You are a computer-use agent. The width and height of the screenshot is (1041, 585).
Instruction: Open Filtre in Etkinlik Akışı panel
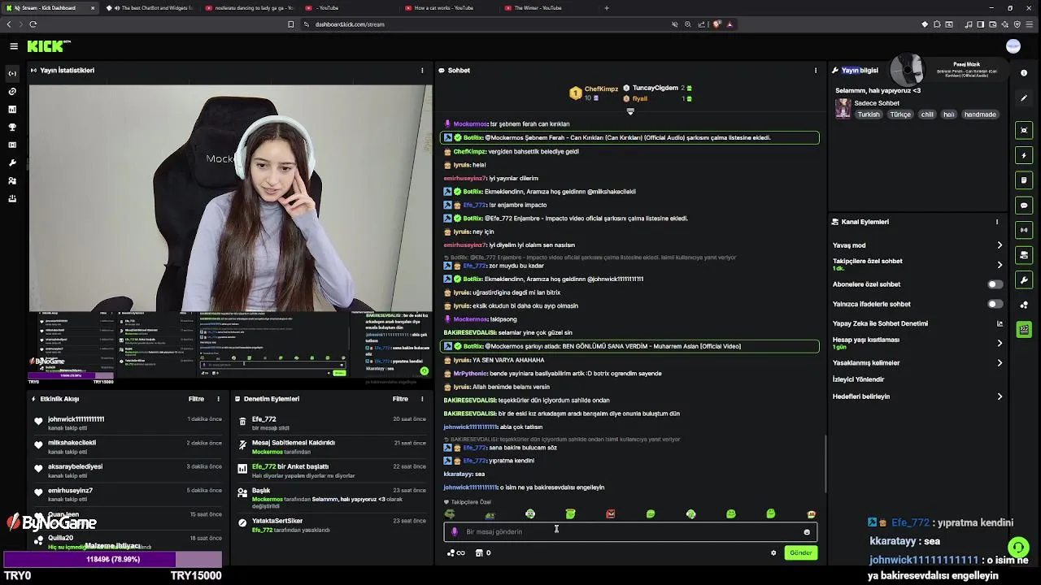tap(196, 399)
